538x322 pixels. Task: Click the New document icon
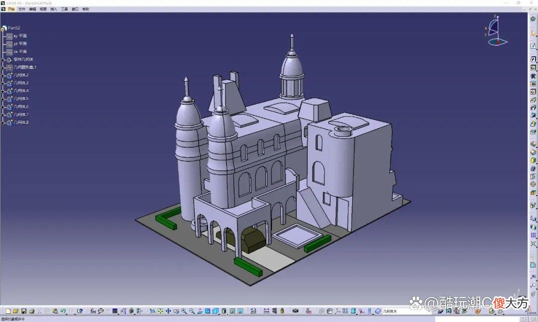tap(8, 311)
